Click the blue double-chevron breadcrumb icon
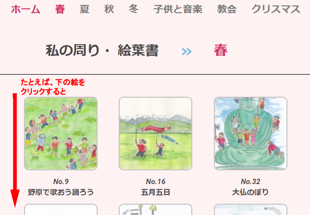Viewport: 310px width, 215px height. 186,52
